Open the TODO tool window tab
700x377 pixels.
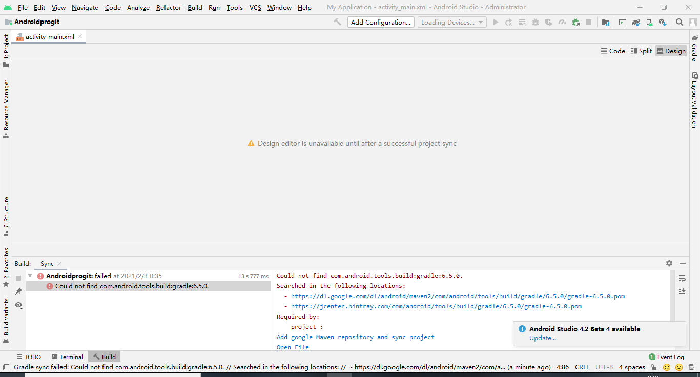(x=29, y=357)
